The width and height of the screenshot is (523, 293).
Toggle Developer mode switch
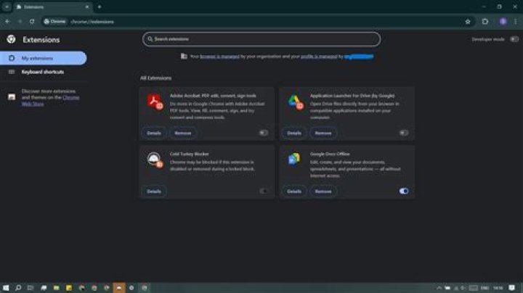pyautogui.click(x=514, y=39)
